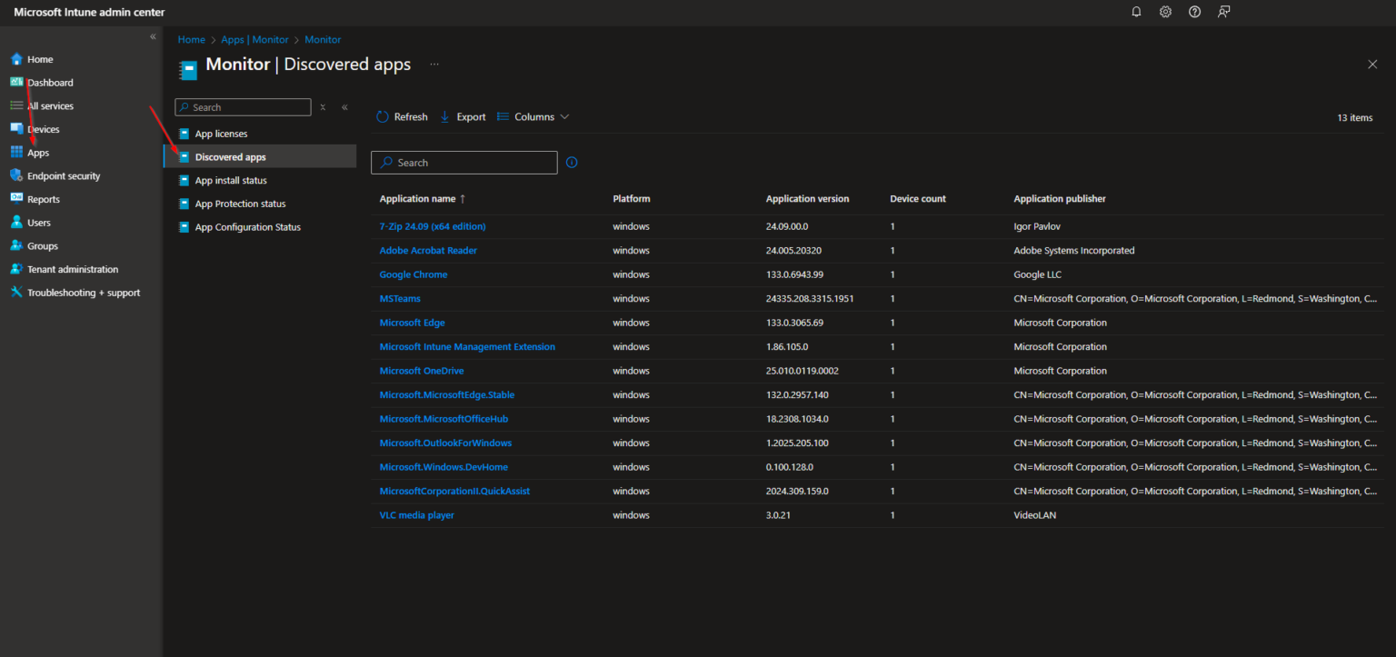The image size is (1396, 657).
Task: Open the VLC media player link
Action: click(417, 515)
